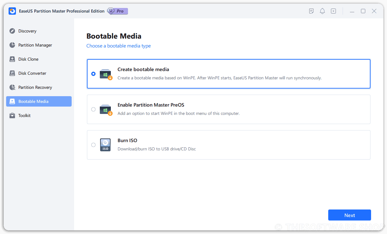
Task: Maximize the EaseUS window
Action: [x=363, y=11]
